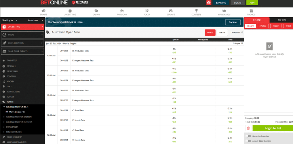Open the Starting In dropdown
This screenshot has width=293, height=144.
click(x=10, y=20)
